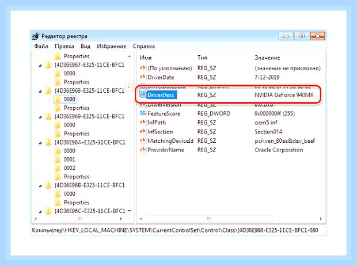Collapse the 4D36E967 key node
Image resolution: width=357 pixels, height=266 pixels.
point(40,66)
